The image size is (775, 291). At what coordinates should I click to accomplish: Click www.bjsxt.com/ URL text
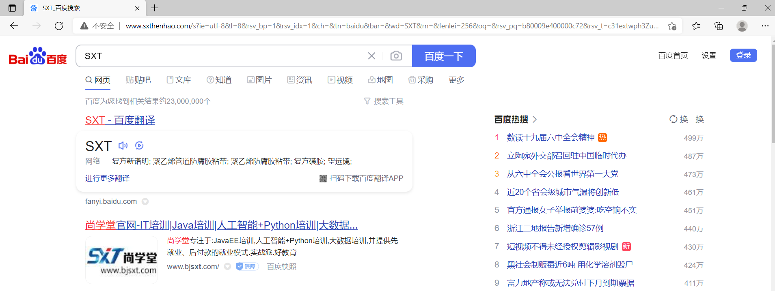(193, 266)
